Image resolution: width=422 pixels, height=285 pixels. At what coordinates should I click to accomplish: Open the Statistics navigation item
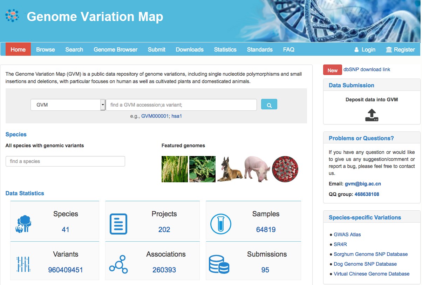pos(225,49)
